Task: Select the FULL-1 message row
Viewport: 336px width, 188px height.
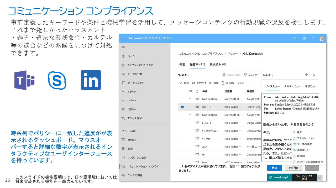Action: click(x=219, y=123)
